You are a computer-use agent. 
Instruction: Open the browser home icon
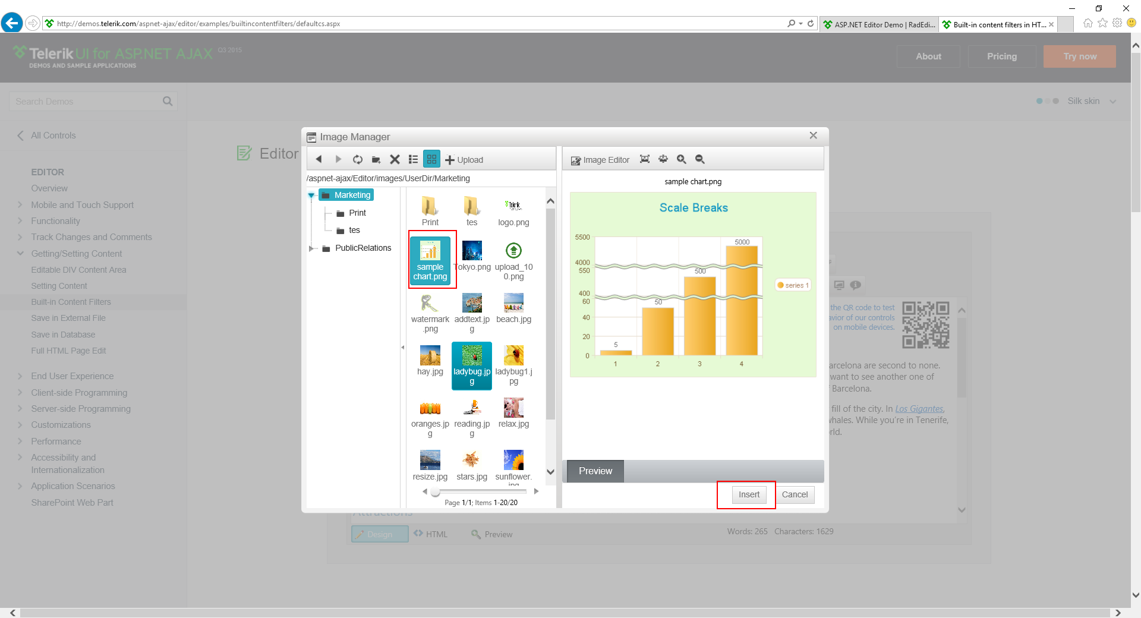tap(1088, 23)
